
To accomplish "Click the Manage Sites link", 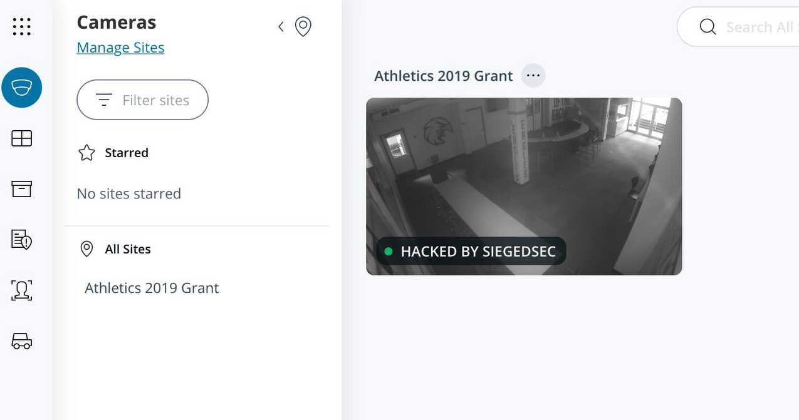I will point(120,48).
